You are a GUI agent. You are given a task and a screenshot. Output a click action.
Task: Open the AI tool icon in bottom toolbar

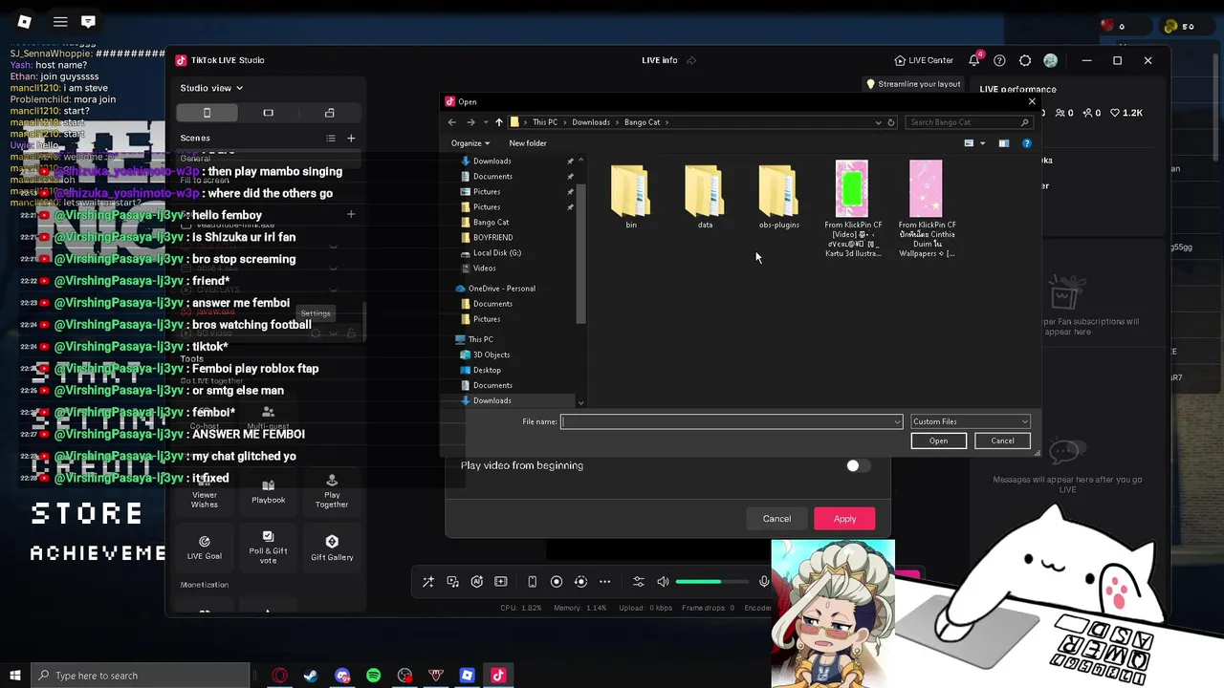pos(476,582)
